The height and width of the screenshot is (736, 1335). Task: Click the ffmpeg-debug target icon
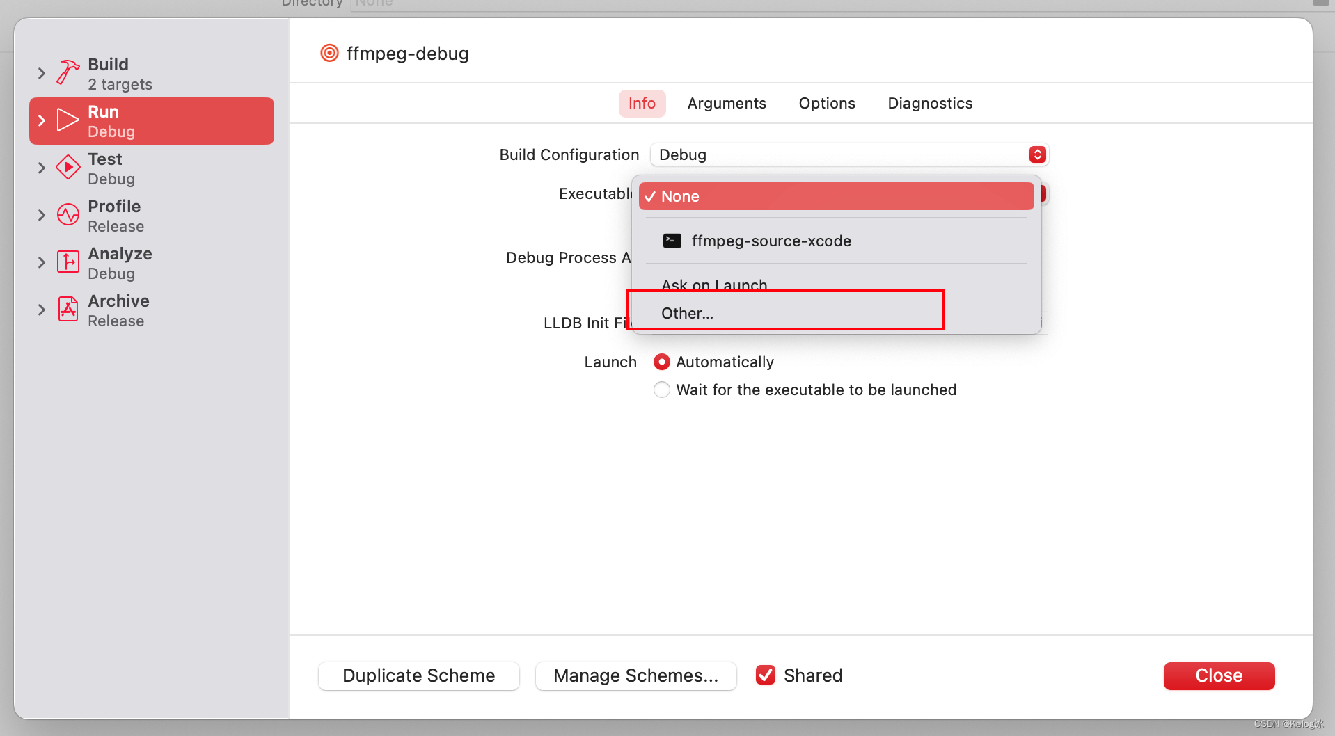point(329,53)
